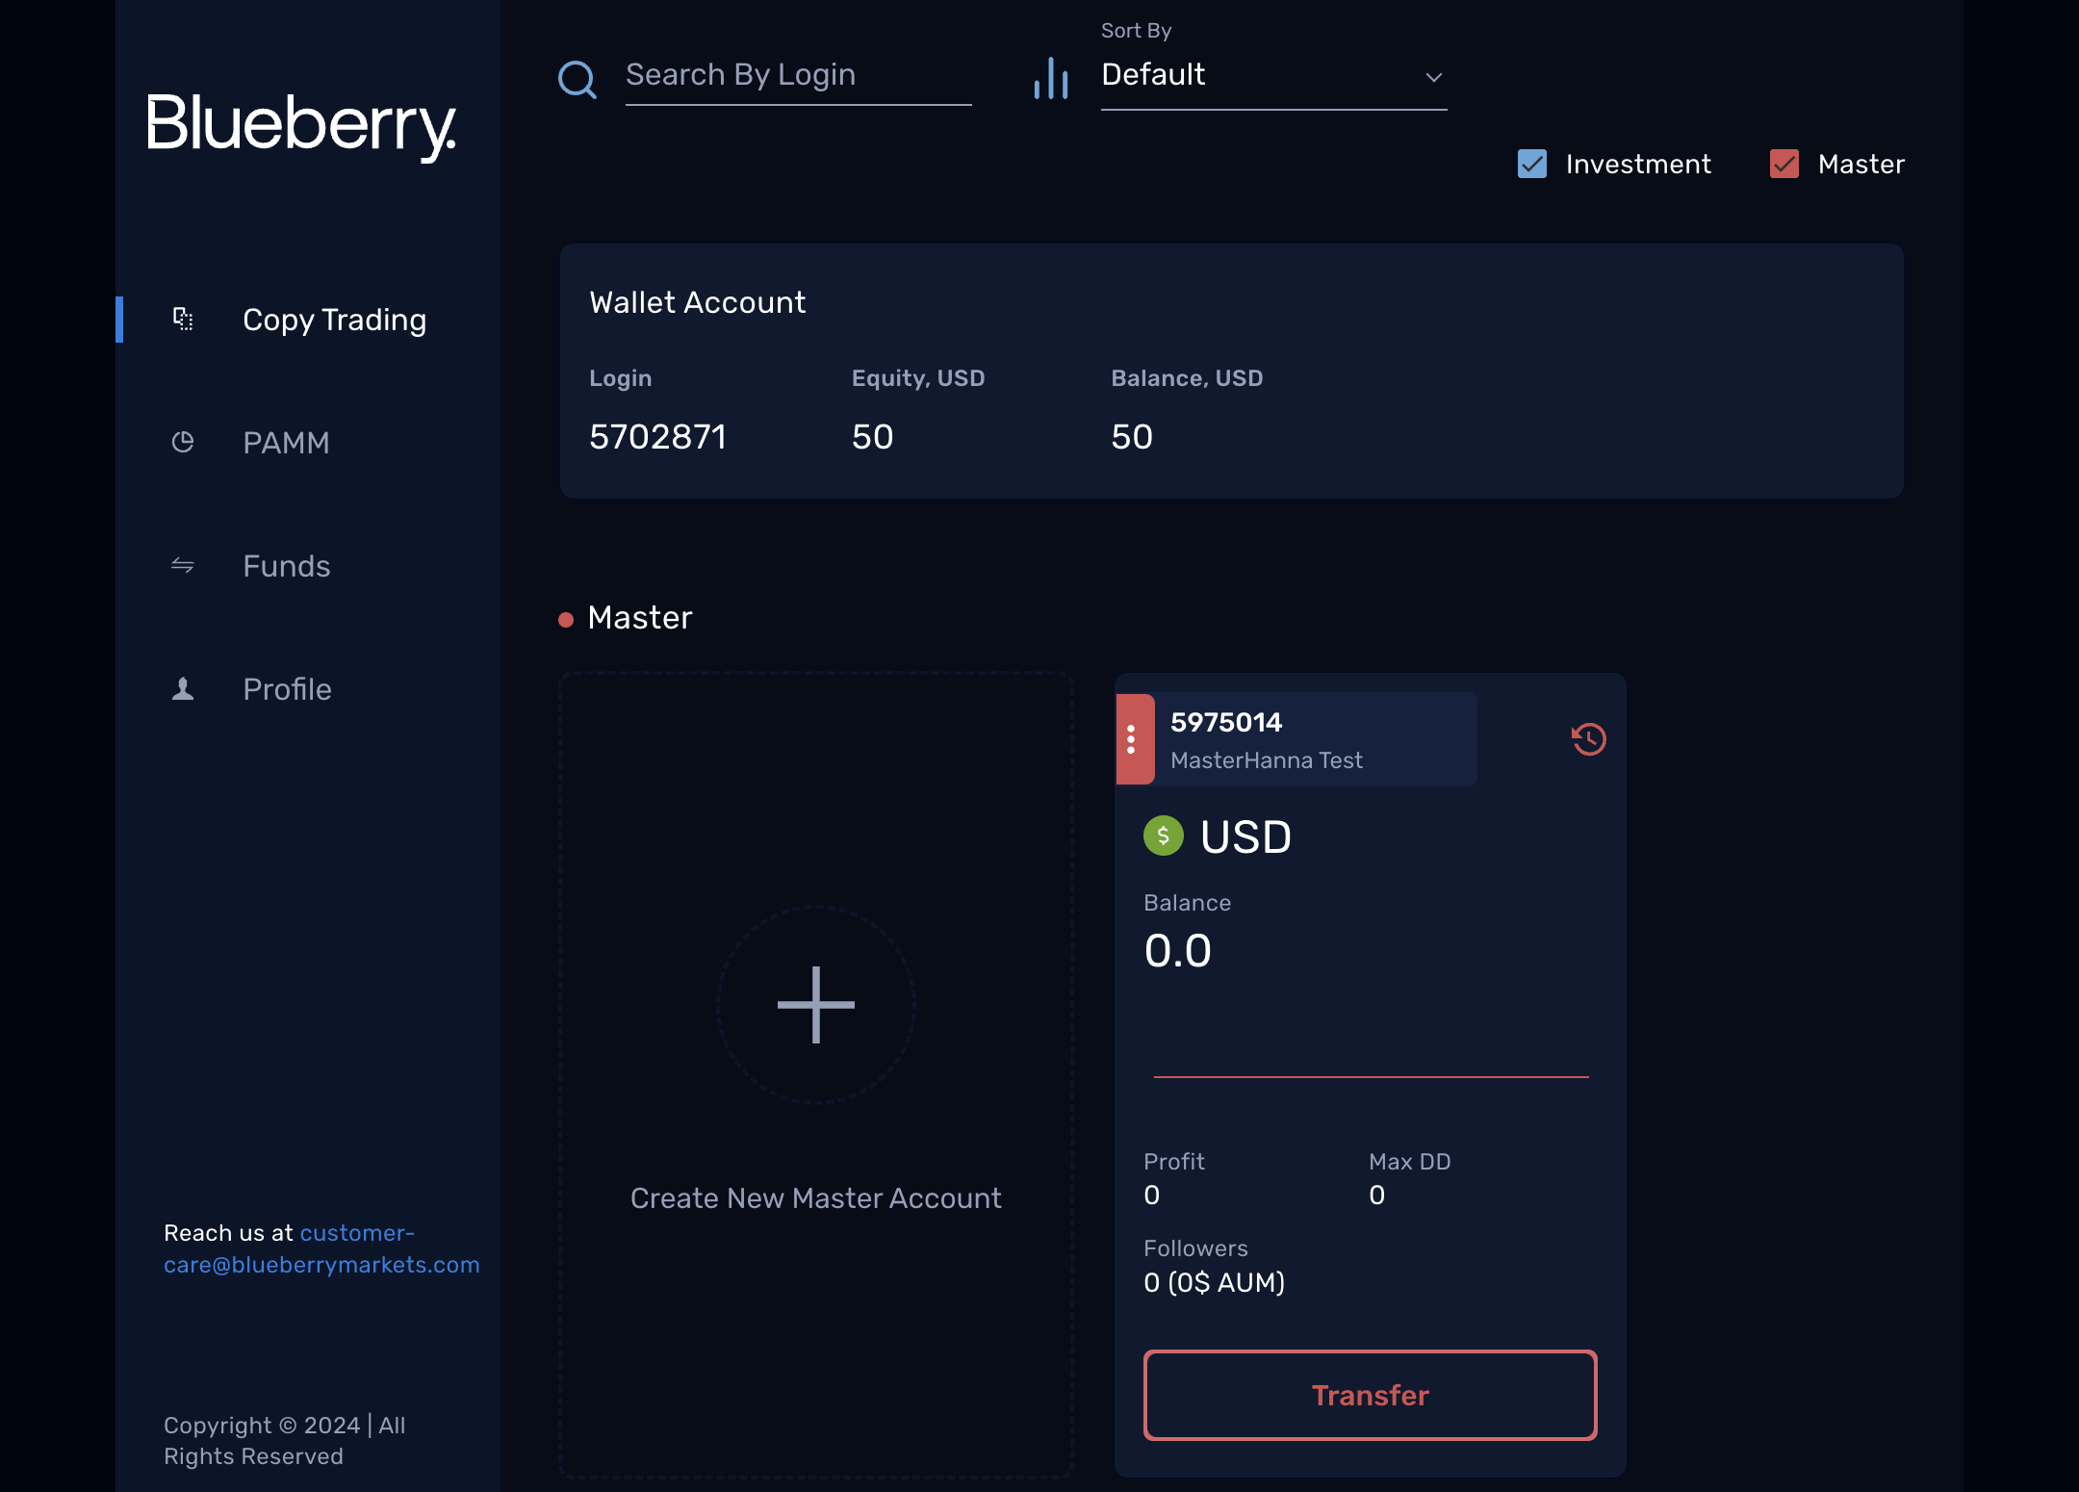Click the Followers 0 (0$ AUM) value
Image resolution: width=2079 pixels, height=1492 pixels.
pyautogui.click(x=1215, y=1282)
